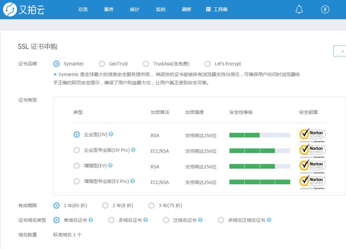Select the 增强型专业版(EV Pro) certificate type
This screenshot has height=249, width=346.
77,181
